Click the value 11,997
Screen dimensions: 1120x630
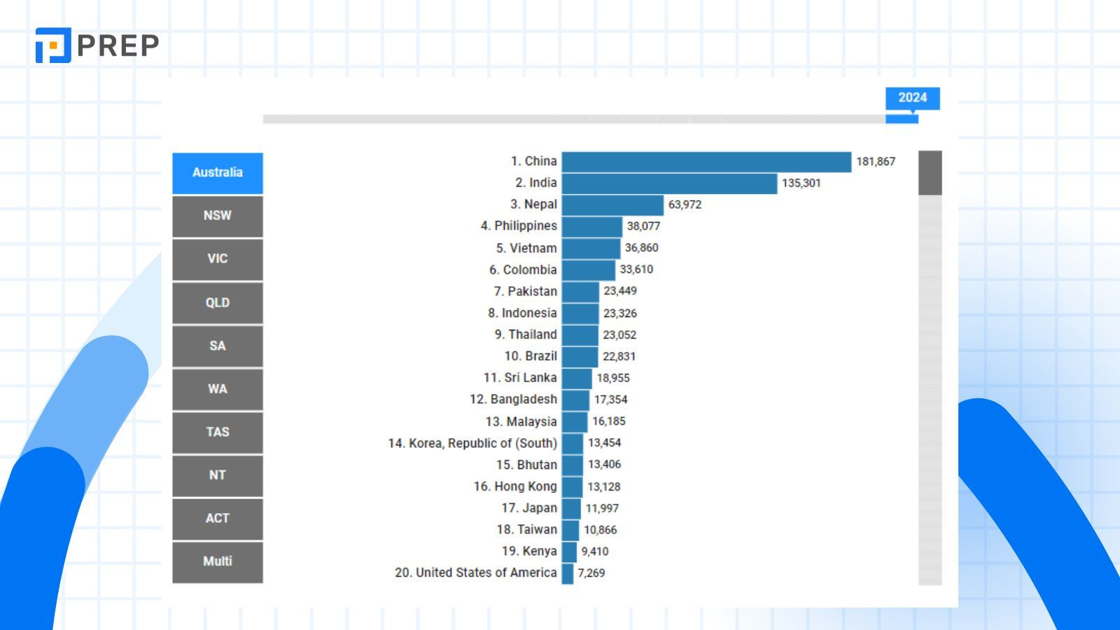[x=602, y=509]
